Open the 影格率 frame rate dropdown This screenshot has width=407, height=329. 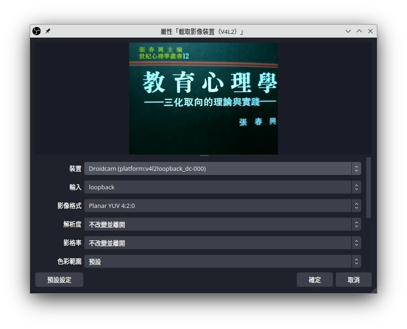tap(222, 243)
